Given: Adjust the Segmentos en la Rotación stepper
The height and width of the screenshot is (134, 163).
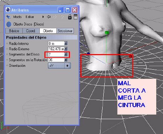Looking at the screenshot, I should coord(66,60).
